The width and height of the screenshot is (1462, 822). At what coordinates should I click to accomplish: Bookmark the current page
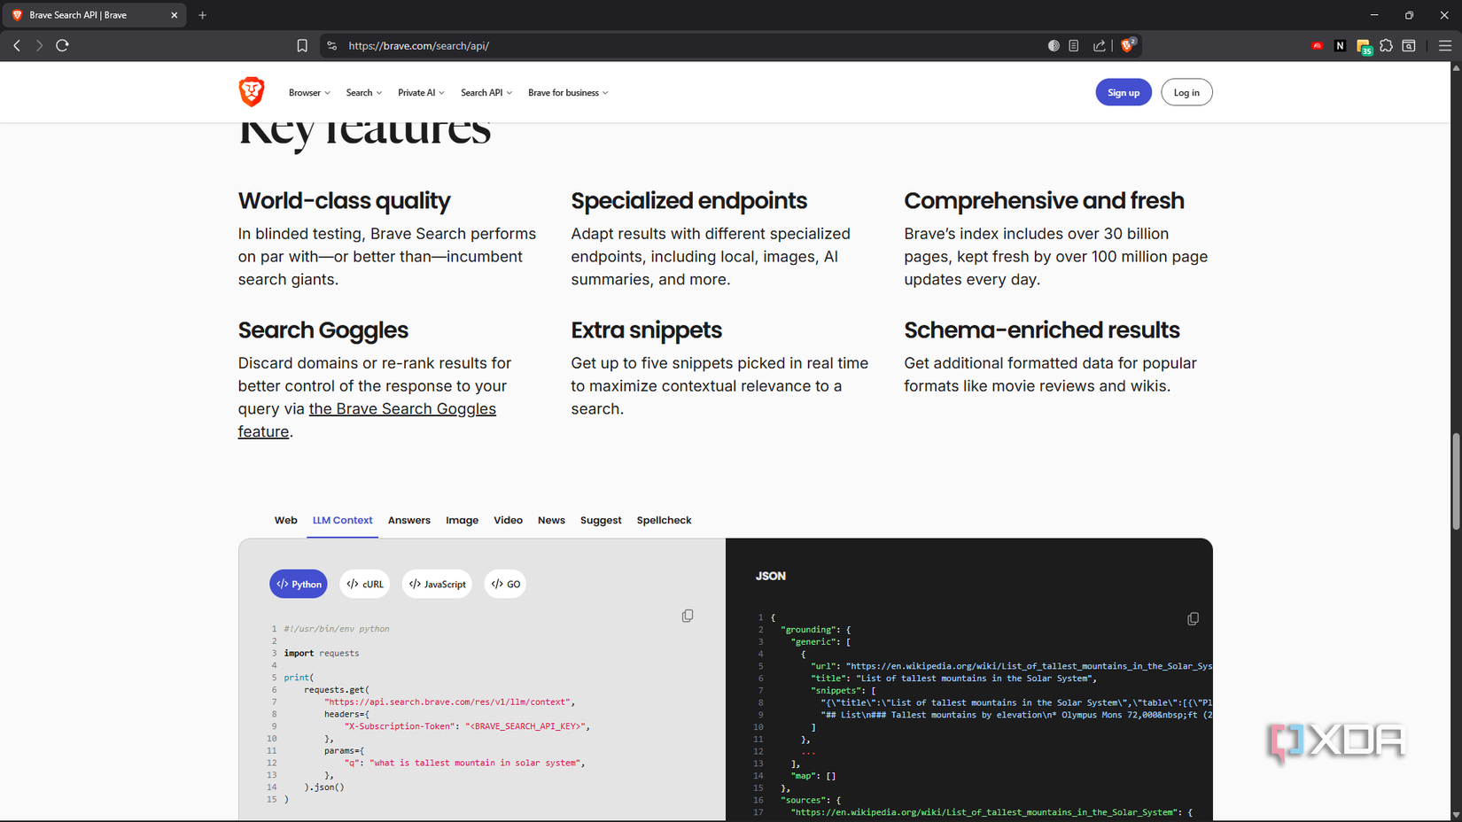click(302, 45)
